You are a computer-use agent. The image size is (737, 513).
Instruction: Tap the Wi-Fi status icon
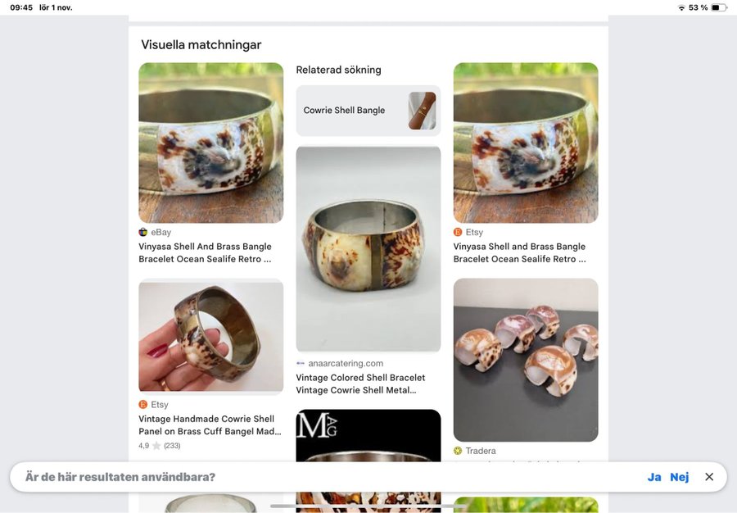click(681, 7)
